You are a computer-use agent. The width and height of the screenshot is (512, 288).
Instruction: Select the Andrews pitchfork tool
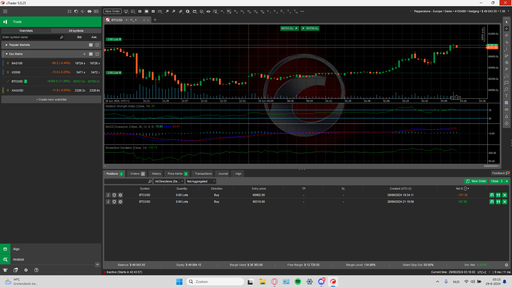[x=506, y=69]
